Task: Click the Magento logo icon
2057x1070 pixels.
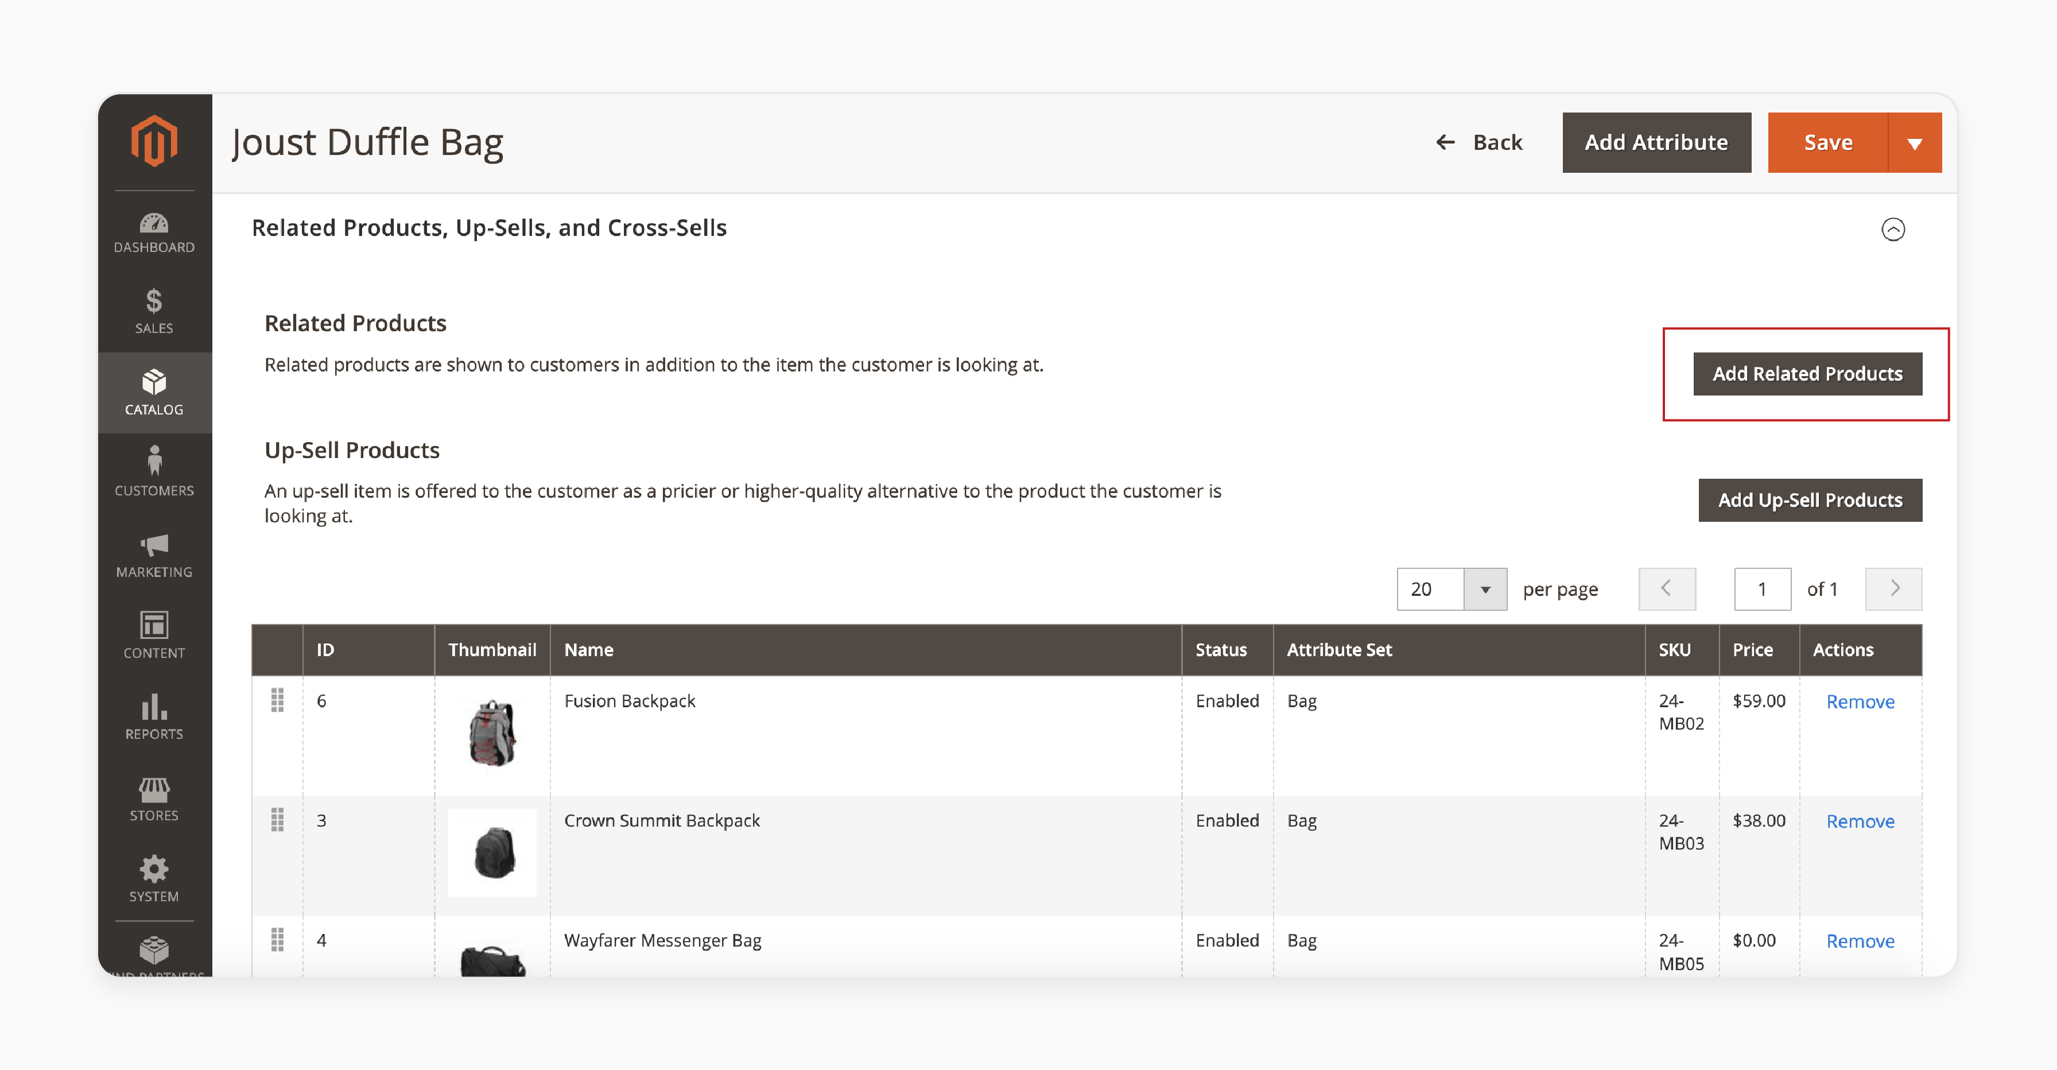Action: 154,141
